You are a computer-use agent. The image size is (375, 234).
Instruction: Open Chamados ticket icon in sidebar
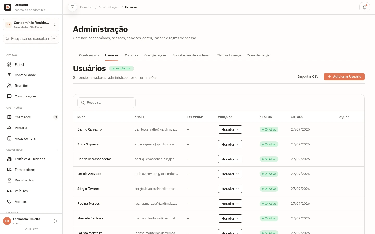point(9,117)
